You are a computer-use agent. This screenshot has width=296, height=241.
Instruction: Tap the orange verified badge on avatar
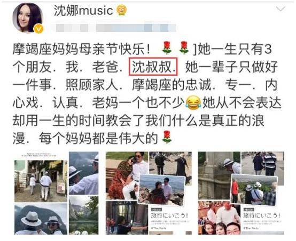pyautogui.click(x=38, y=29)
